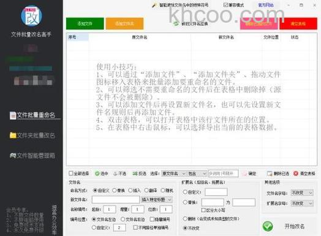Click the orange 添加文件夹 button

tap(124, 23)
